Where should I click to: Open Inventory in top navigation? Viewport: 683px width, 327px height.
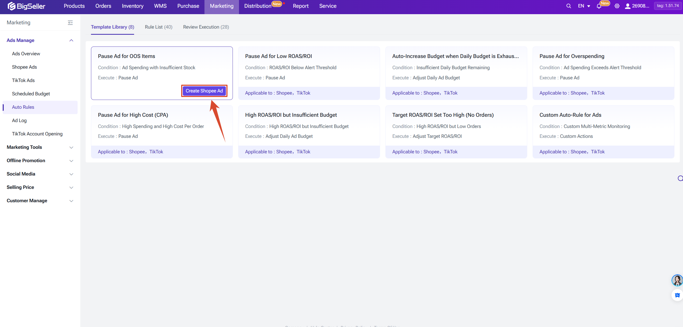132,6
